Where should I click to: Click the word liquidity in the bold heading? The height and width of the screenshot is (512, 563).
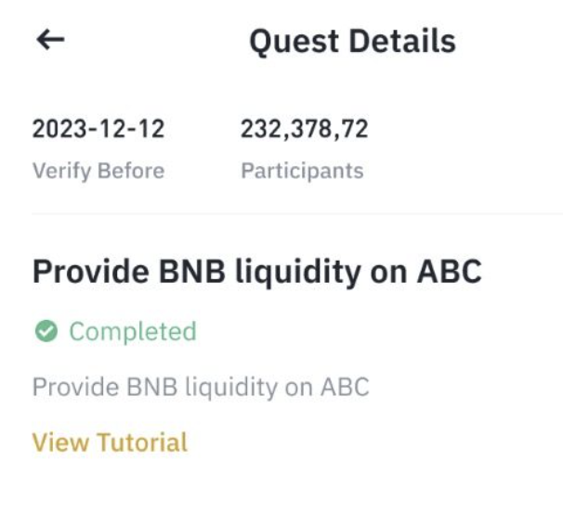(298, 274)
